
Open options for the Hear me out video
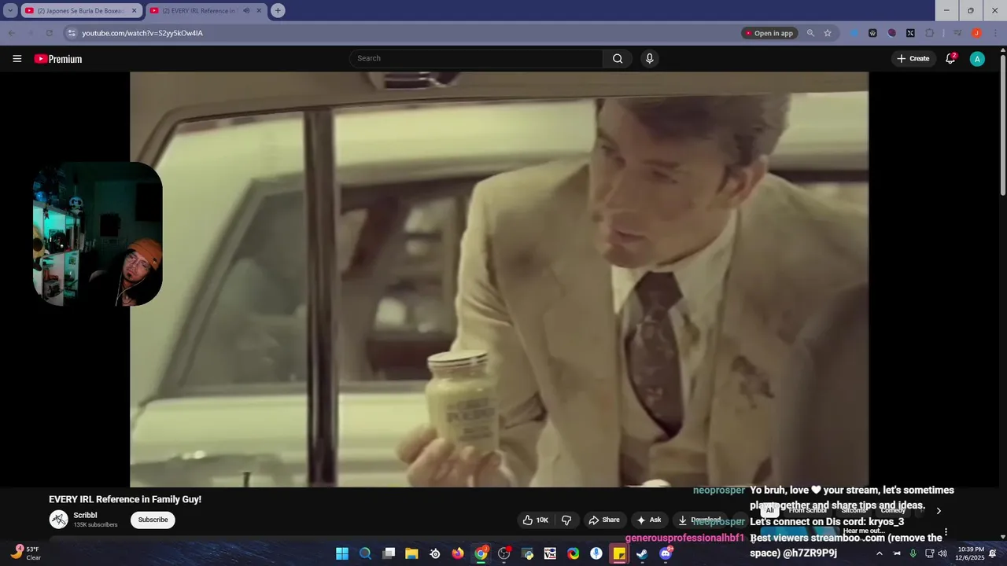[x=946, y=532]
